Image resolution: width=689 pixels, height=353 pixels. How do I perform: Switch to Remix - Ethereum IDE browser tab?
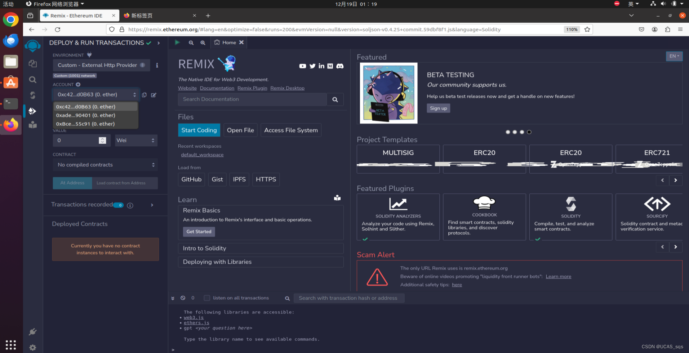(x=79, y=15)
